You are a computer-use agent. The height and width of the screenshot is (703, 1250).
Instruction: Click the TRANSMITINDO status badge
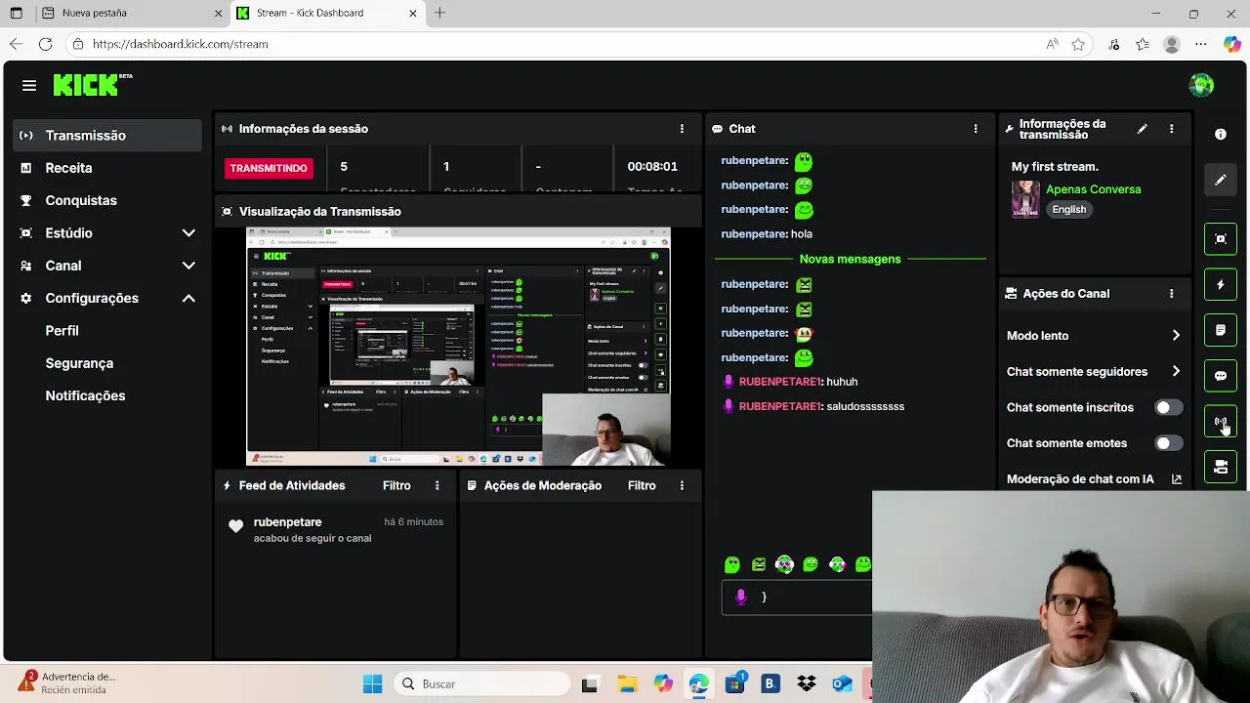(x=269, y=168)
